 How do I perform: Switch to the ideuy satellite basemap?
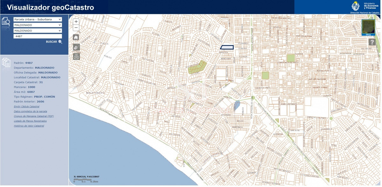368,27
